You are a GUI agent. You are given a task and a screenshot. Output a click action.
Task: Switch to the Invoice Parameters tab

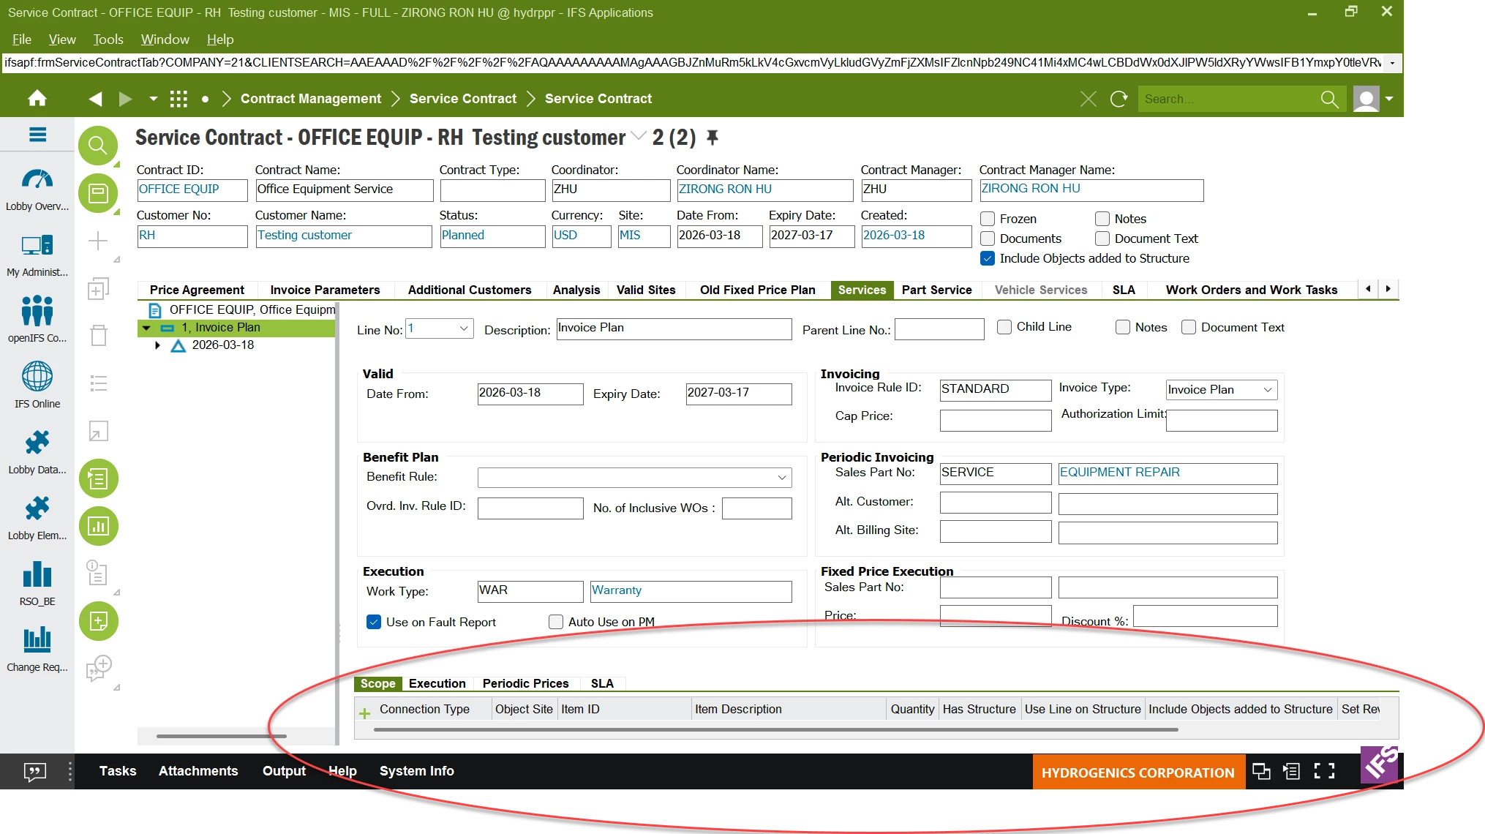click(x=325, y=290)
